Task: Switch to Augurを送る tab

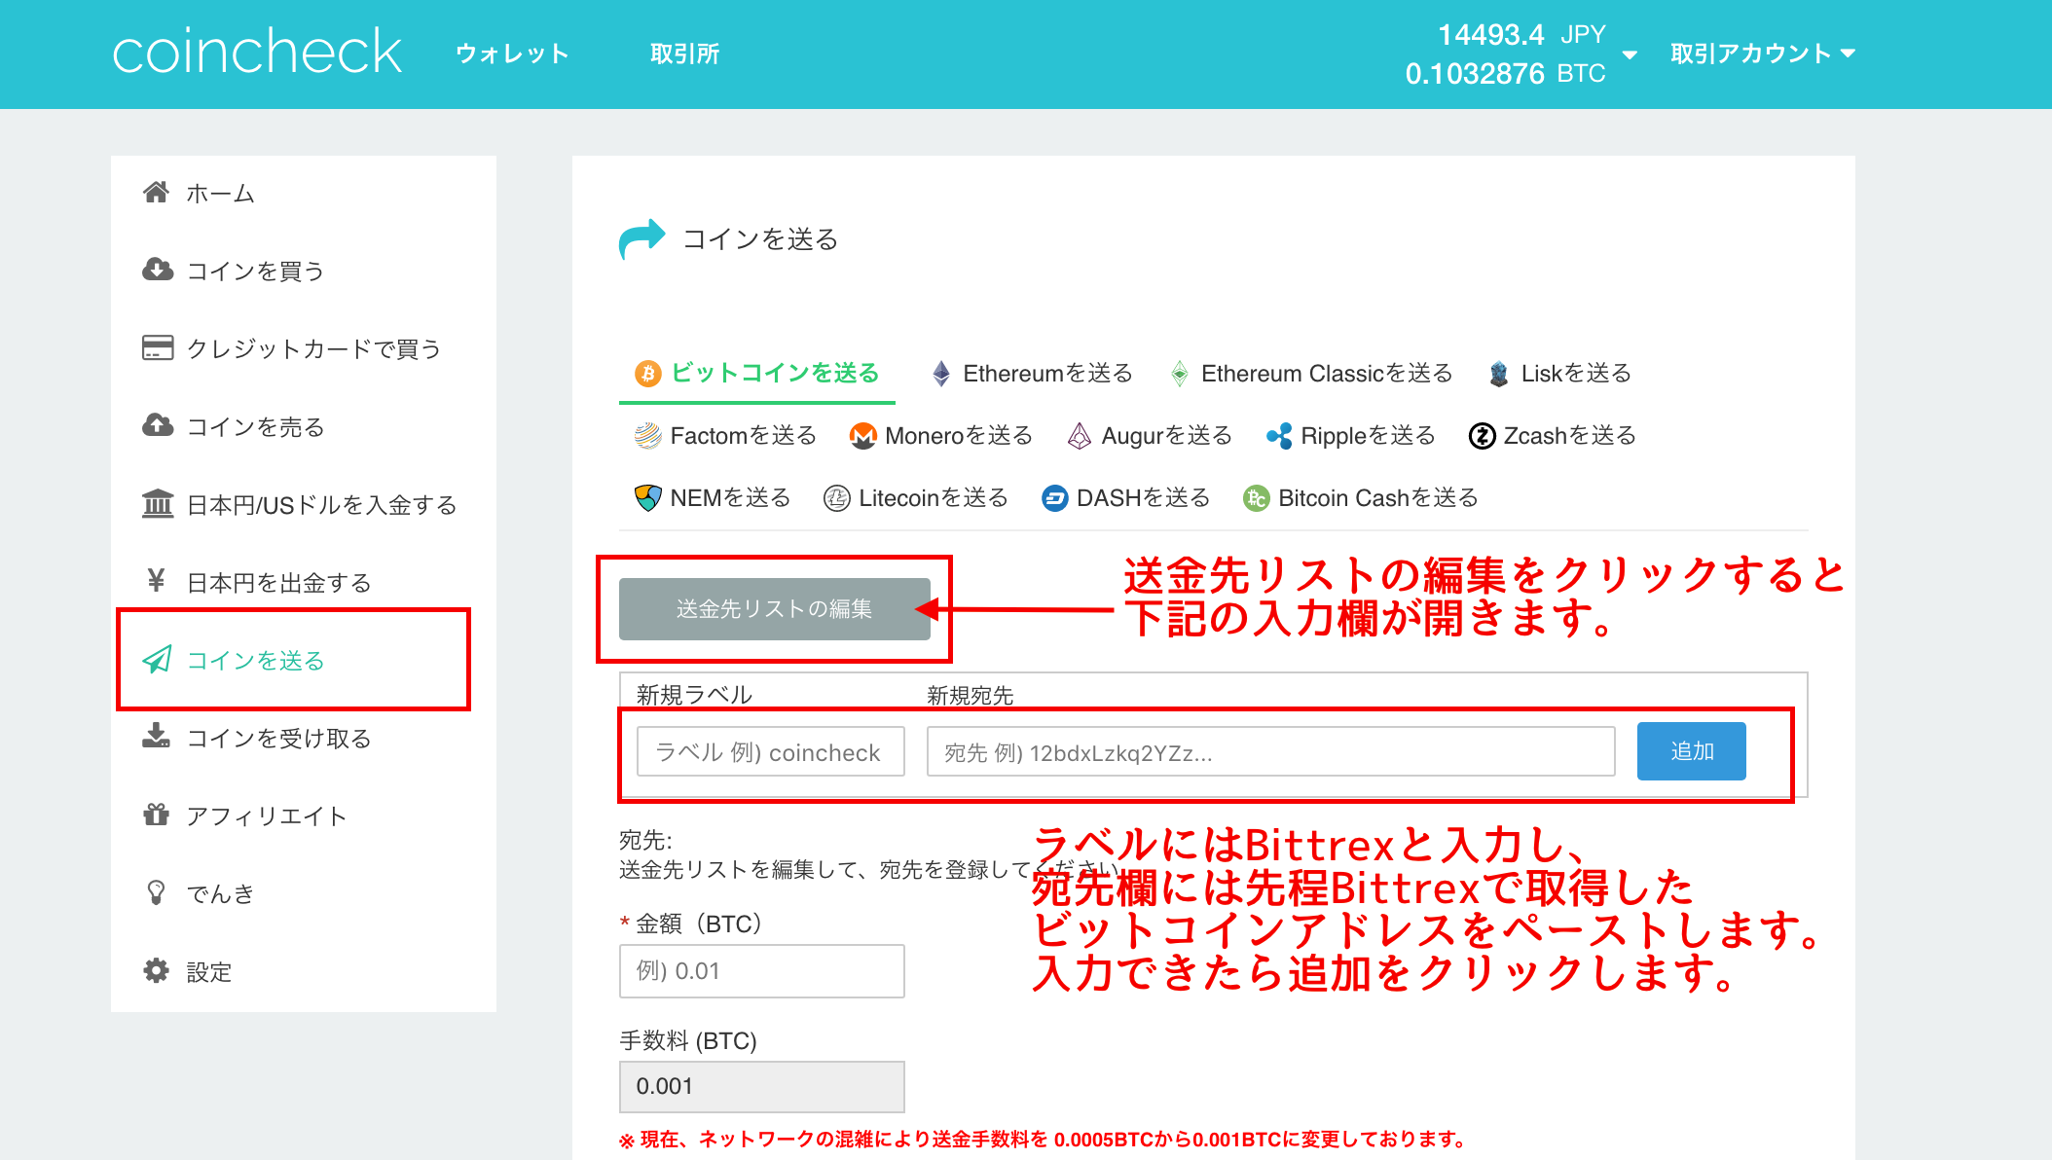Action: 1166,435
